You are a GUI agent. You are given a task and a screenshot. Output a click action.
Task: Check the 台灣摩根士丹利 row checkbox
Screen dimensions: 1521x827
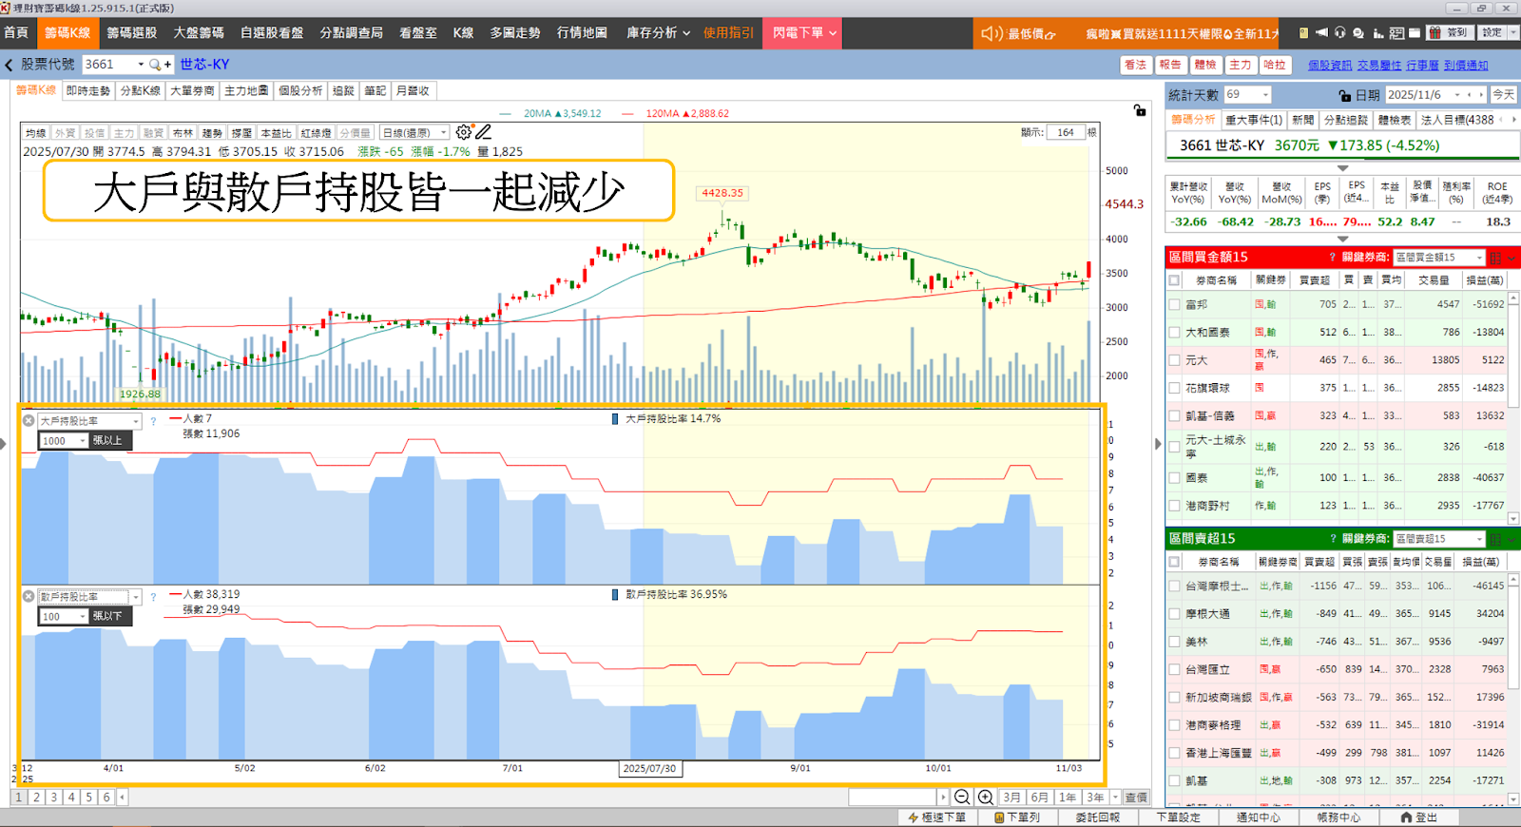tap(1174, 587)
